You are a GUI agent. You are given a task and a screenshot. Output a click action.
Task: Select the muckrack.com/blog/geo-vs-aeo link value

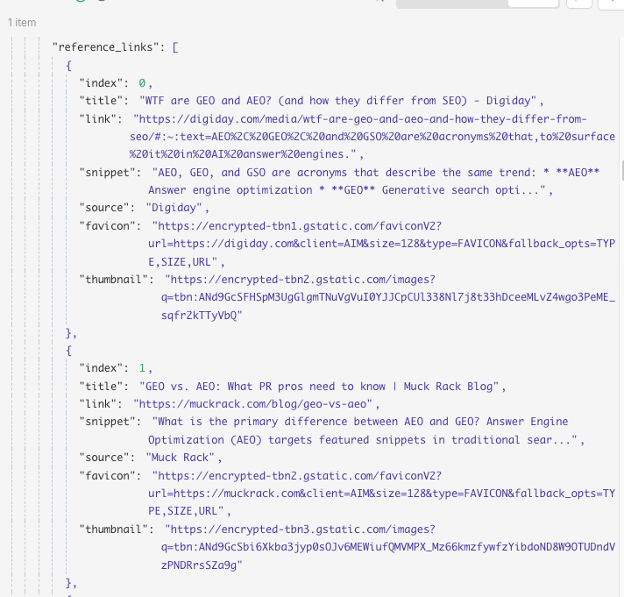[x=252, y=403]
